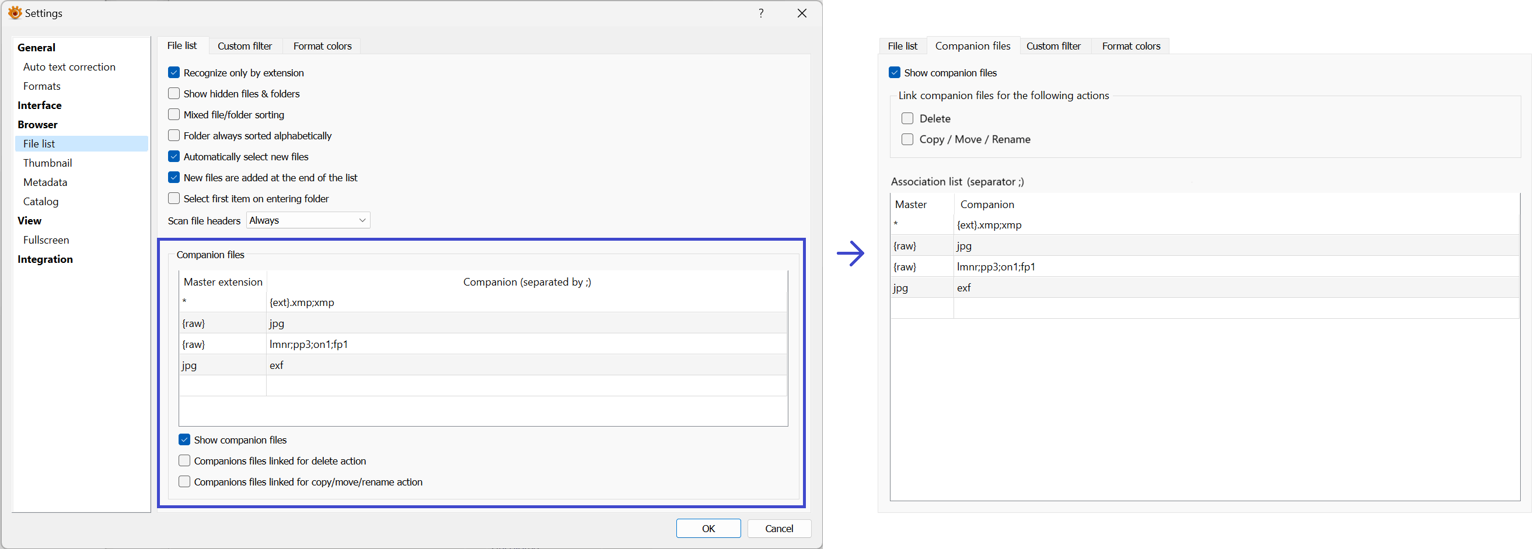
Task: Open the Format colors tab in Settings
Action: 322,47
